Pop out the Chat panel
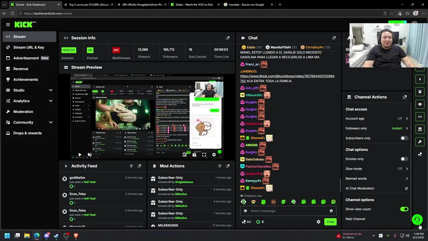428x241 pixels. 334,38
